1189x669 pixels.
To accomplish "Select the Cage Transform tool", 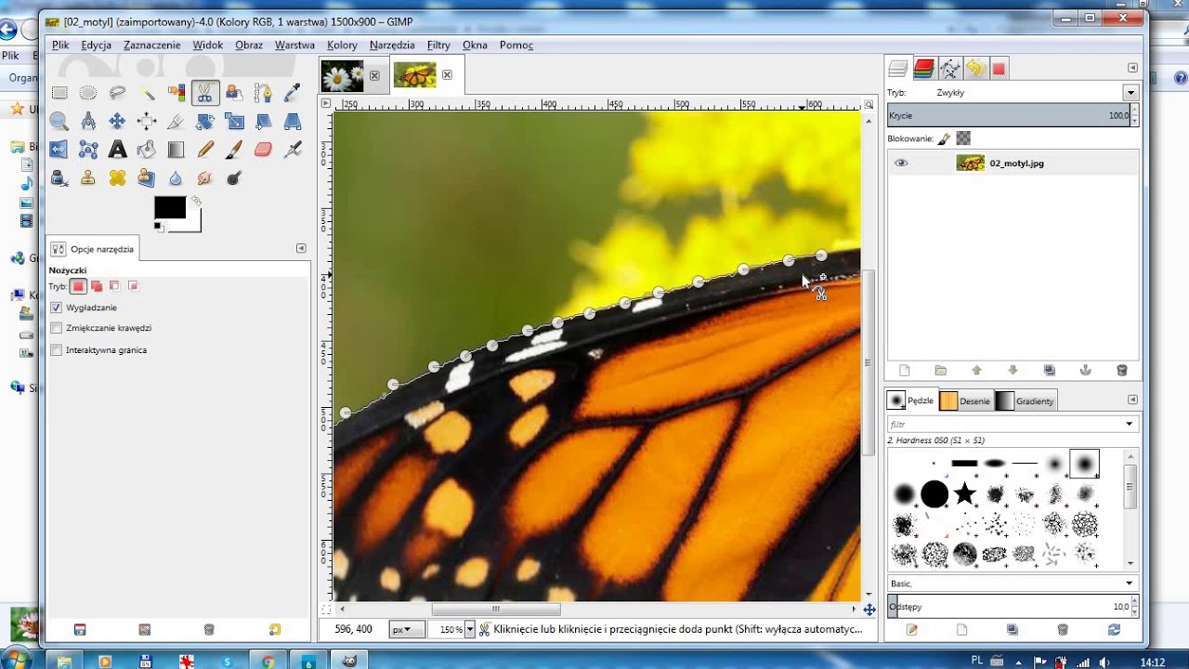I will 88,149.
